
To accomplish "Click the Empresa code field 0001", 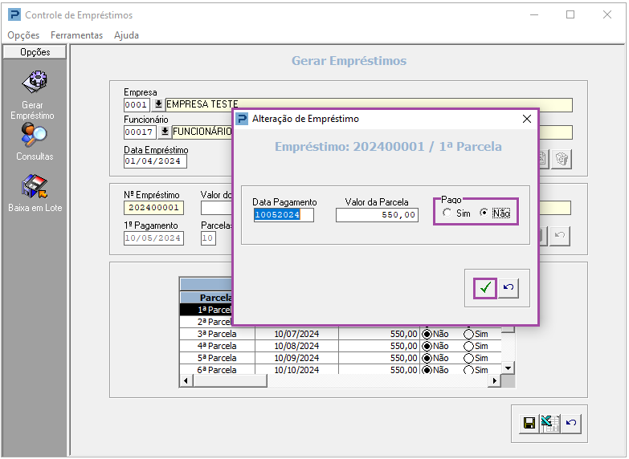I will tap(137, 105).
